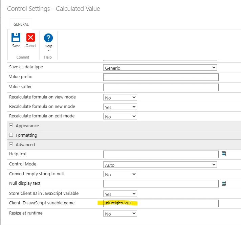Expand the Formatting section

coord(11,135)
